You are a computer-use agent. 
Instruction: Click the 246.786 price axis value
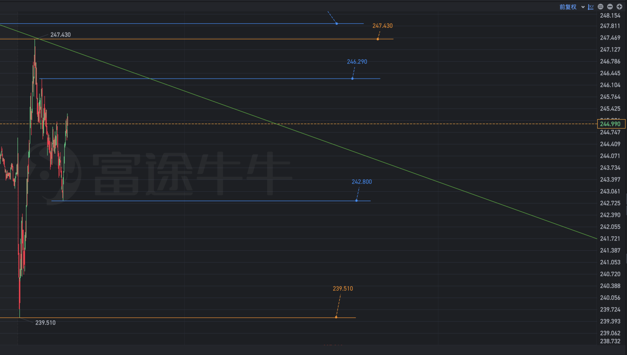(x=610, y=62)
